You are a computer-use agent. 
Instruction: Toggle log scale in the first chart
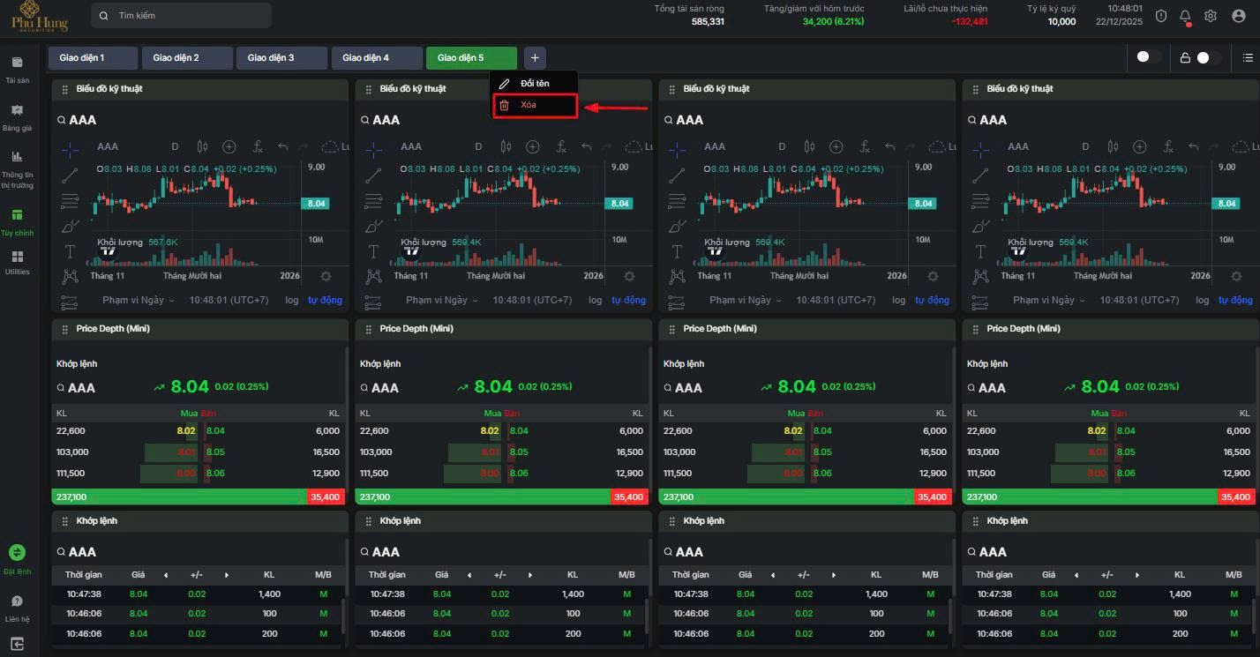click(291, 300)
